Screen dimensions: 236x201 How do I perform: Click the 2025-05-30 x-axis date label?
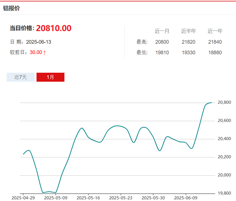(x=153, y=198)
